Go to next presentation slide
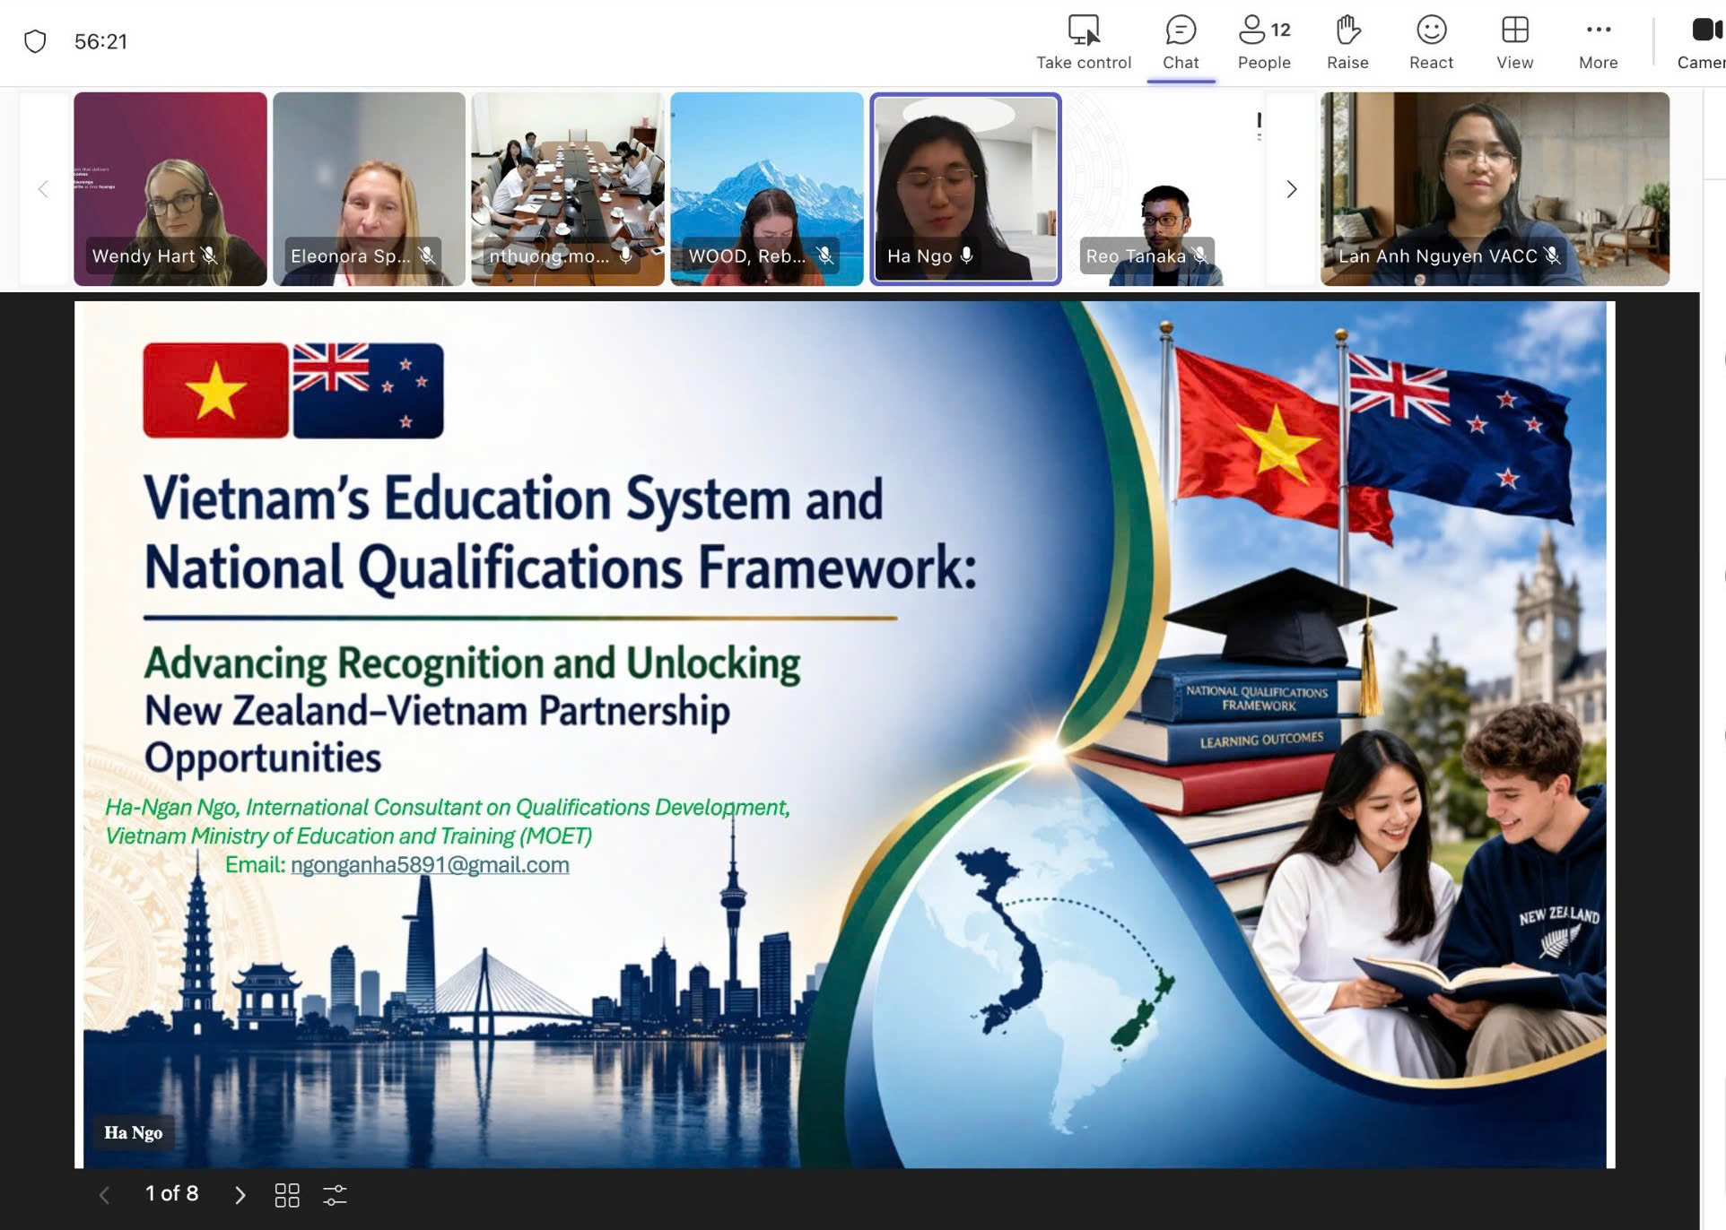This screenshot has height=1230, width=1726. click(240, 1195)
